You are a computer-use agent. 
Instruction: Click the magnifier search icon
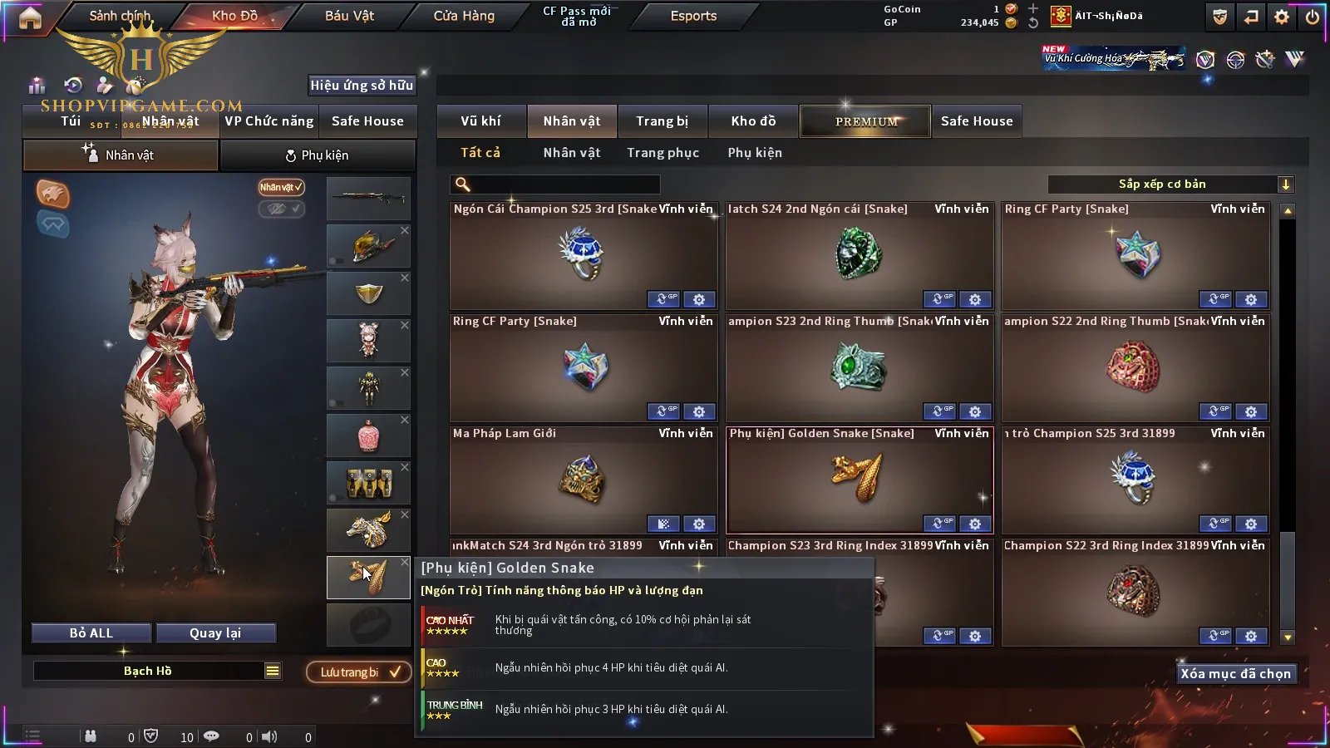pos(463,185)
